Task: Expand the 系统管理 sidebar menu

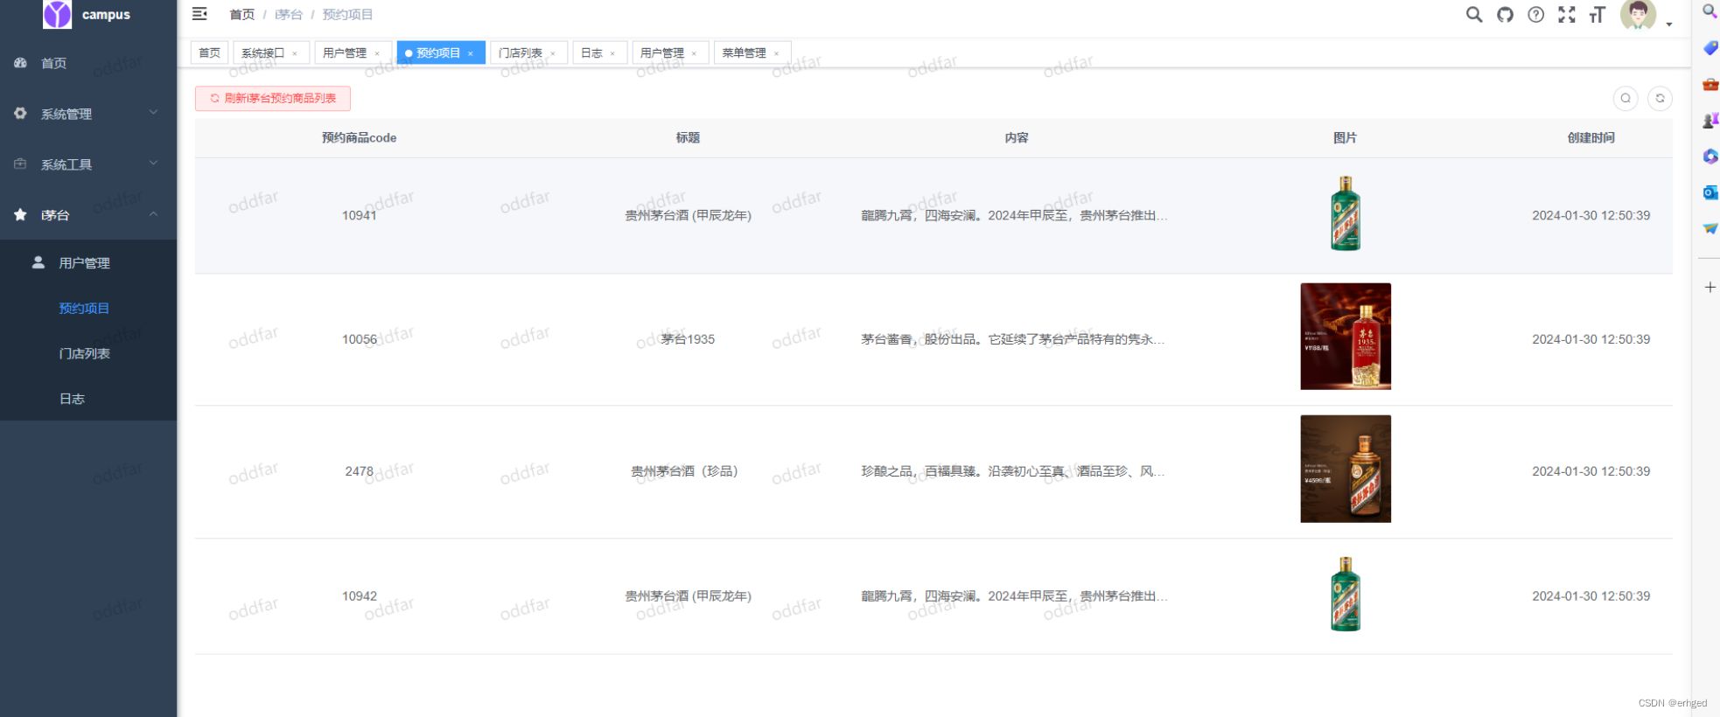Action: pyautogui.click(x=88, y=114)
